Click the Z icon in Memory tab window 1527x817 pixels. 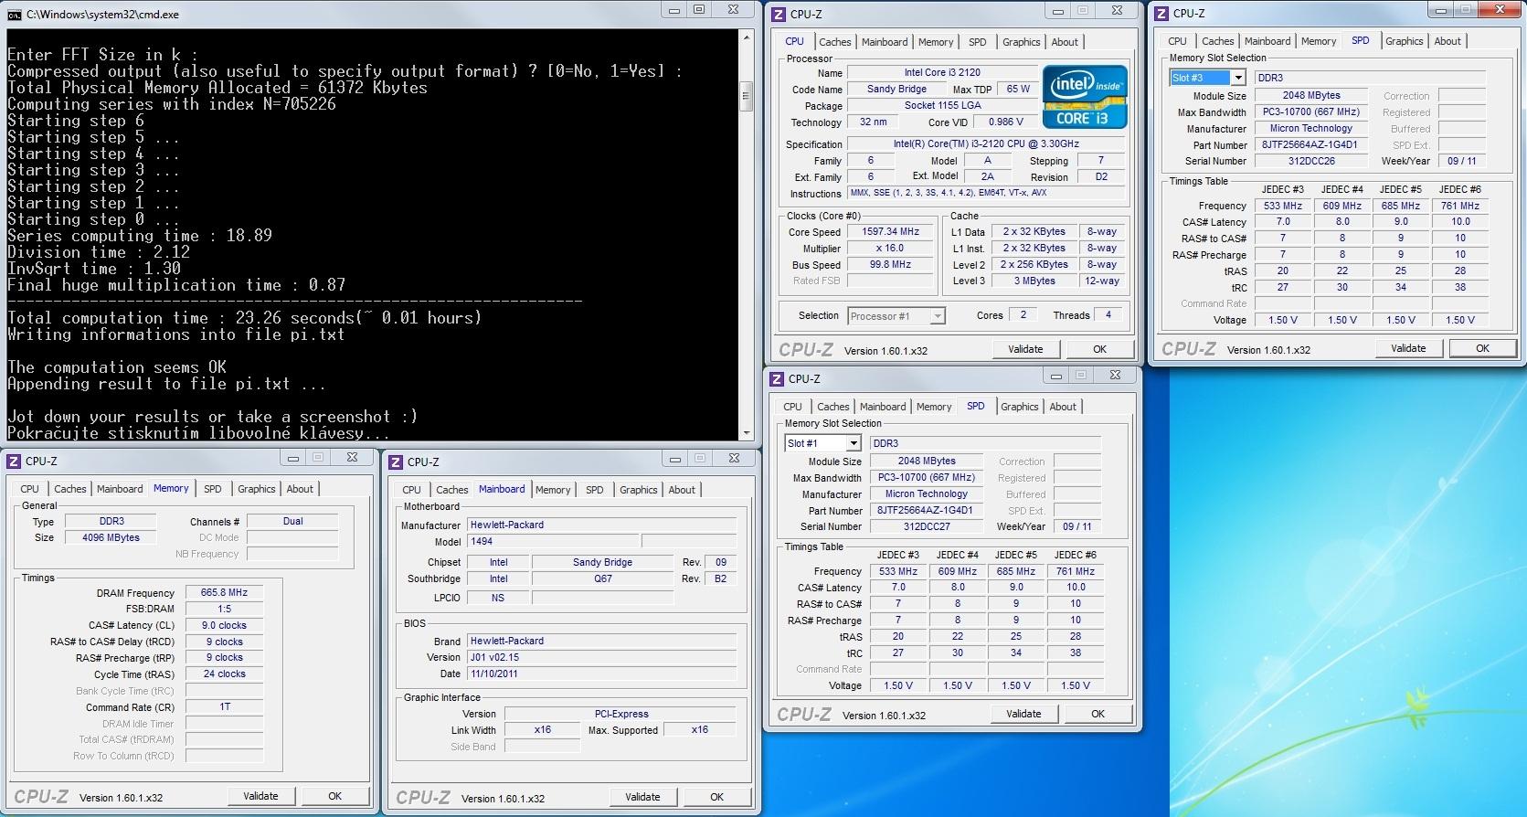14,461
